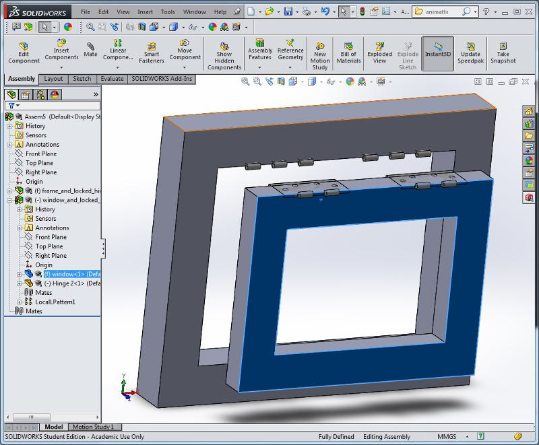Open Smart Fasteners tool
This screenshot has height=445, width=539.
pos(151,53)
